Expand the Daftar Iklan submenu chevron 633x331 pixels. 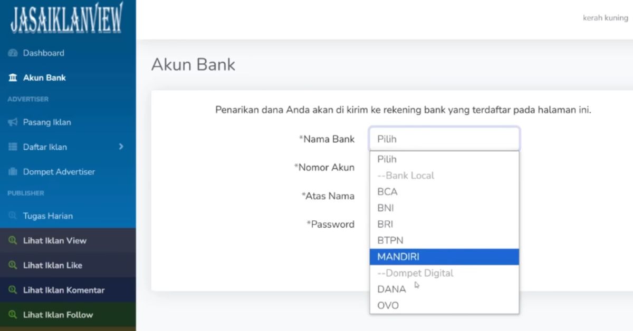pyautogui.click(x=121, y=147)
